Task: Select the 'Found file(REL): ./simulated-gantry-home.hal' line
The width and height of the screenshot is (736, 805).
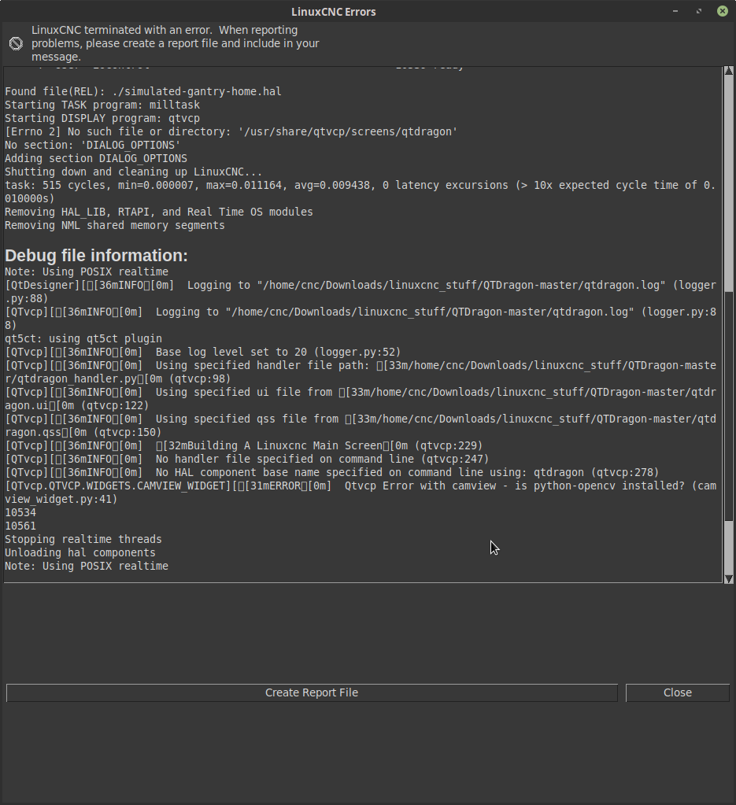Action: 143,91
